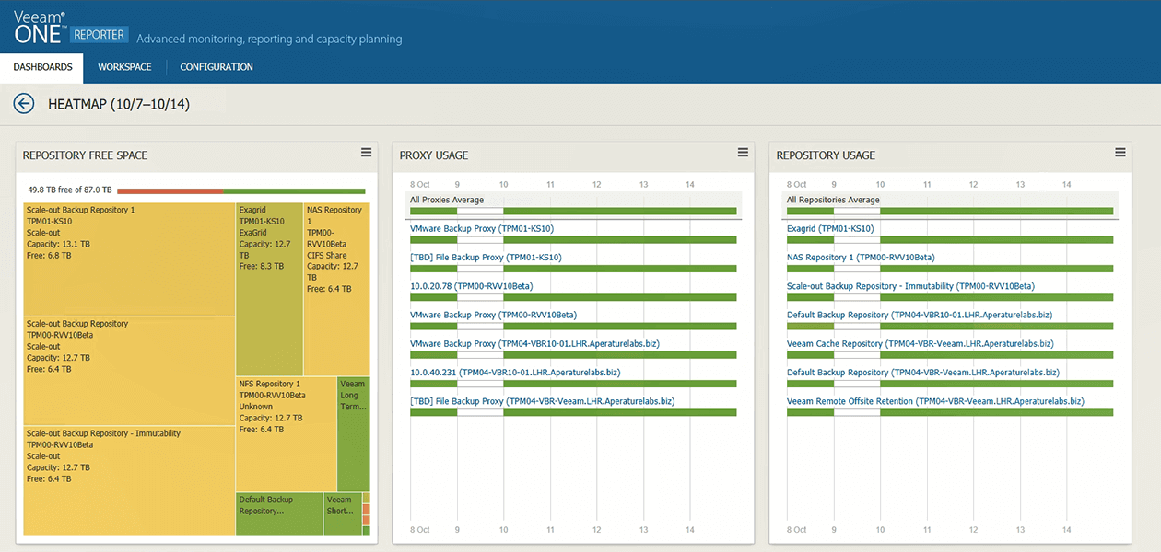This screenshot has height=552, width=1161.
Task: Select Scale-out Backup Repository - Immutability tile
Action: pos(129,481)
